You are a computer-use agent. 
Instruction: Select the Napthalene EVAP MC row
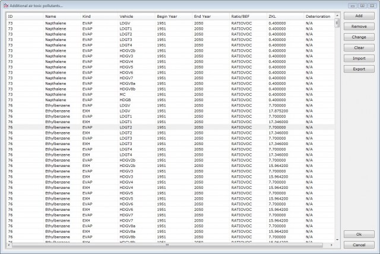point(119,94)
